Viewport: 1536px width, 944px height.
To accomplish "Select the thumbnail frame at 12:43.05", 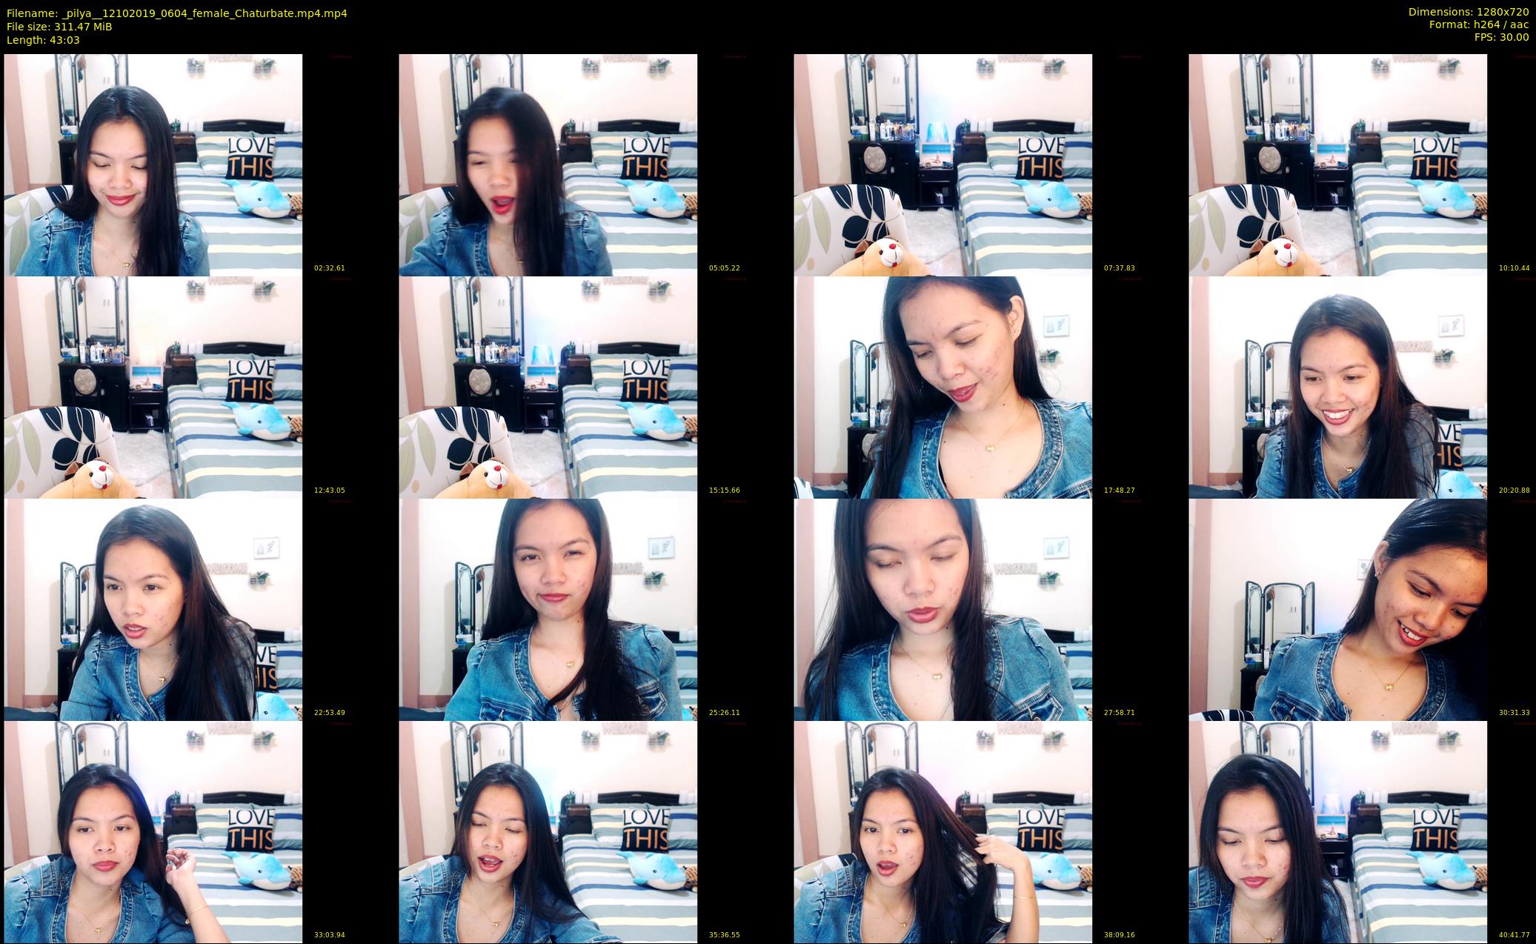I will coord(153,388).
